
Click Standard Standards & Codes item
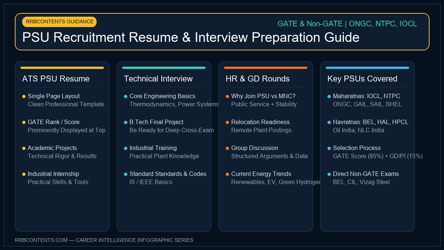(x=168, y=174)
